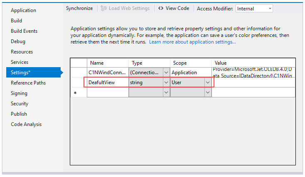This screenshot has width=305, height=177.
Task: Click the Value cell of DeafultView row
Action: tap(253, 82)
